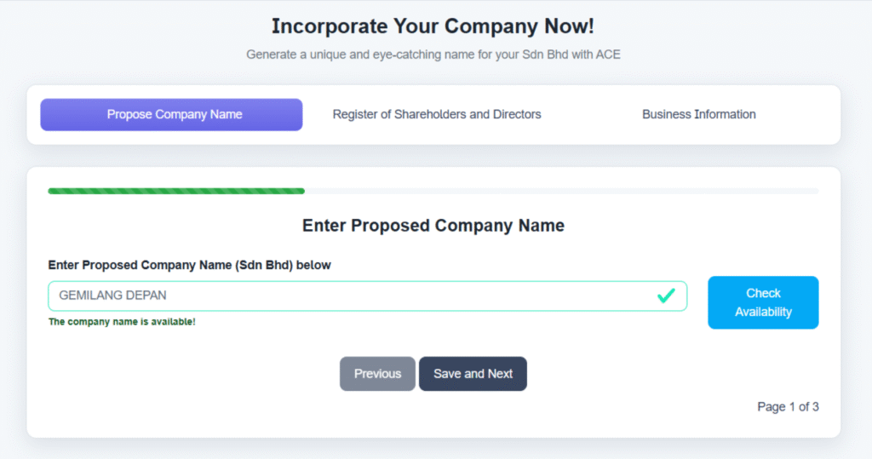Image resolution: width=872 pixels, height=459 pixels.
Task: Click the "company name is available!" message
Action: coord(122,322)
